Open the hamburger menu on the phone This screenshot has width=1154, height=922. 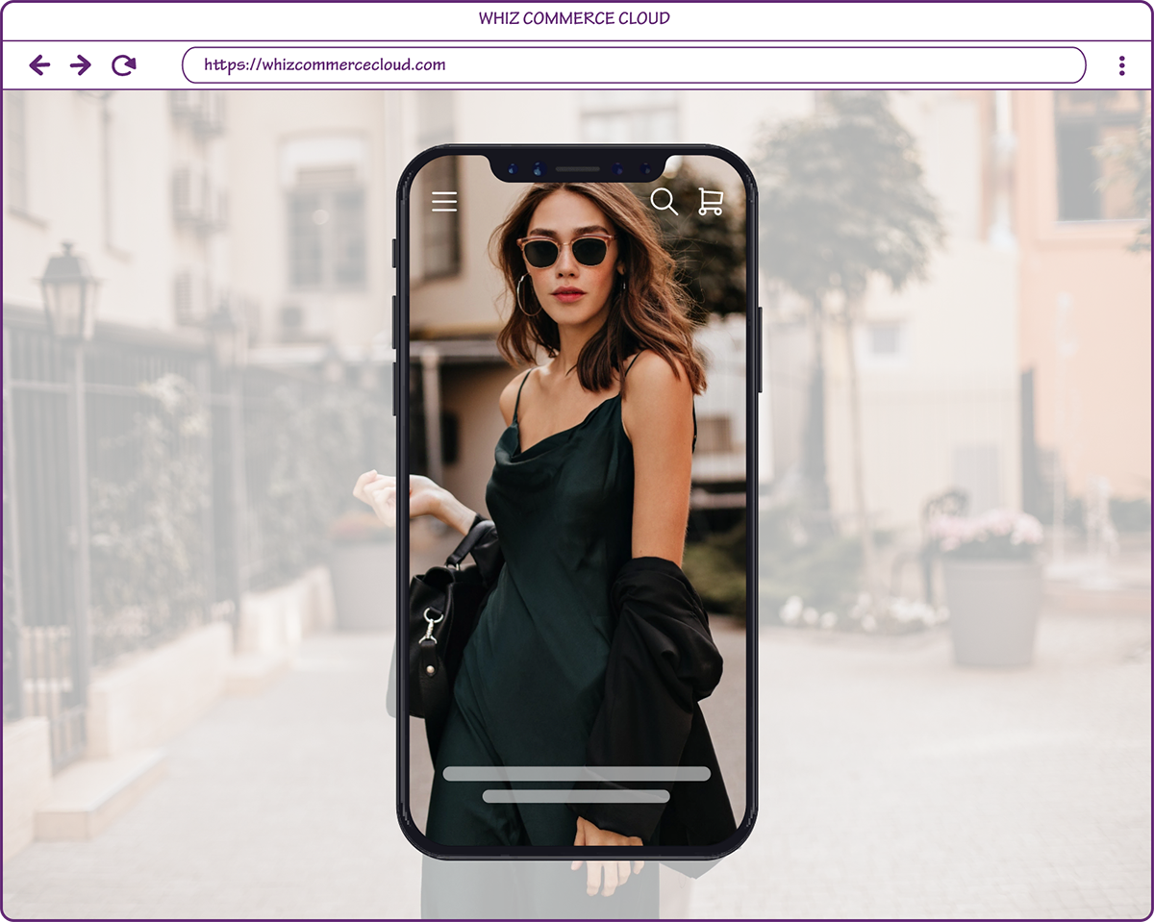coord(444,202)
